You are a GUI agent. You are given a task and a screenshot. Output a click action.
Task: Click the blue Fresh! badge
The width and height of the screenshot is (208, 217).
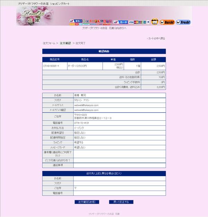[x=183, y=22]
